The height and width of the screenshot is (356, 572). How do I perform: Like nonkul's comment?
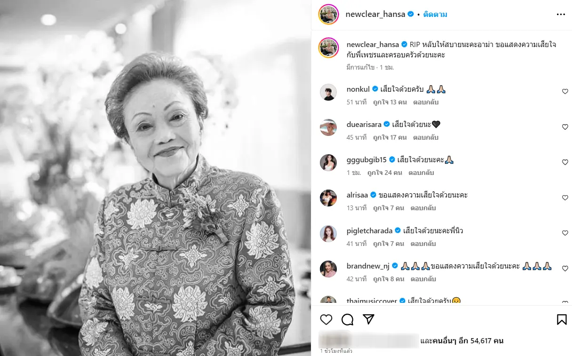click(x=565, y=92)
